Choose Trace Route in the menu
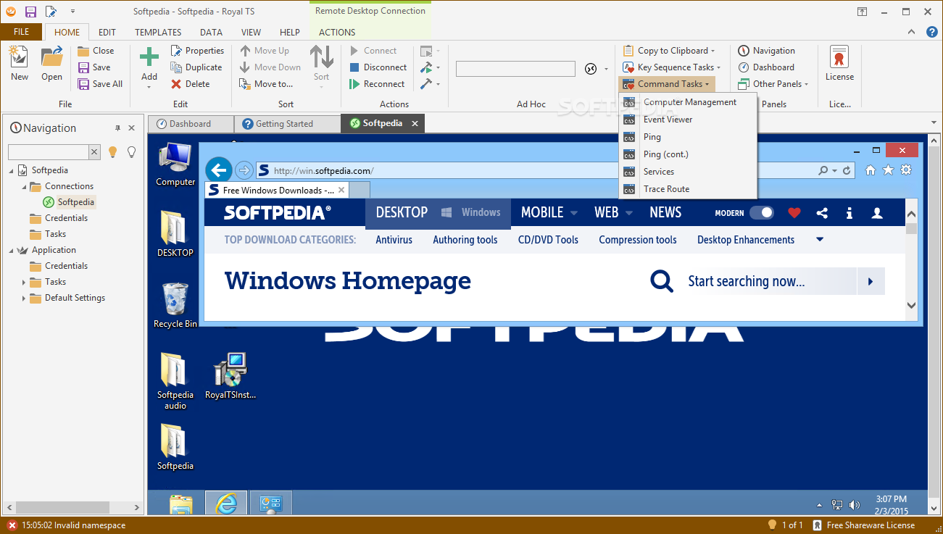Image resolution: width=943 pixels, height=534 pixels. click(687, 189)
